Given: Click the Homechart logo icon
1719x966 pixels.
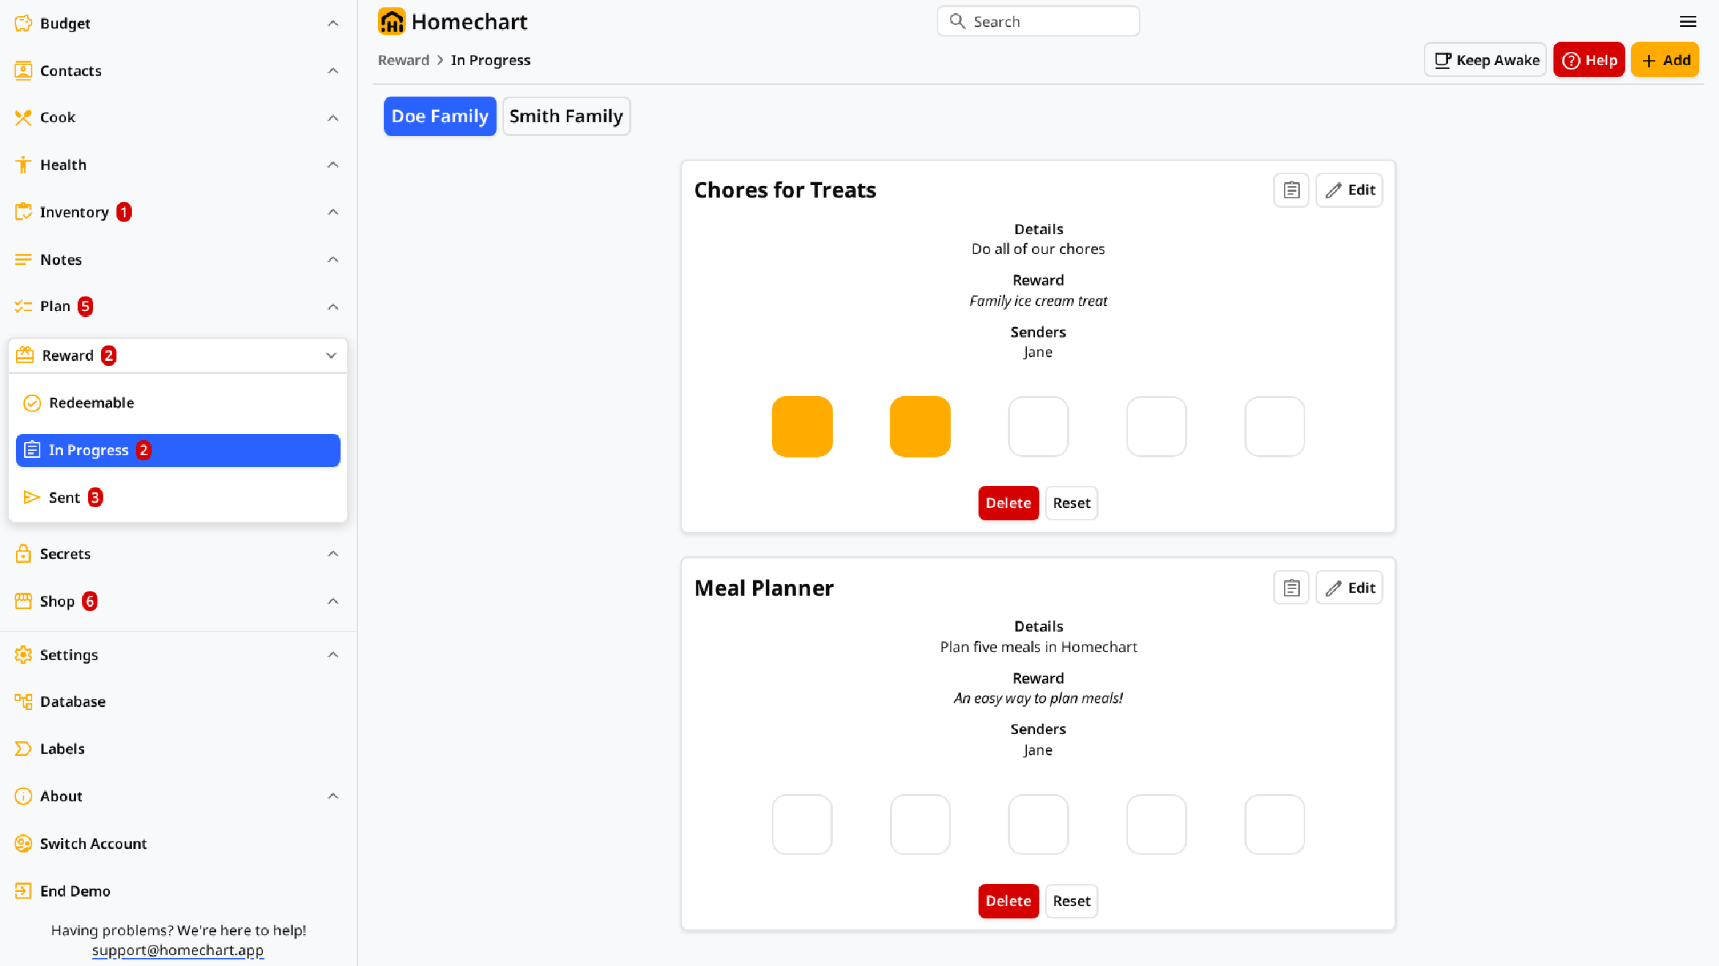Looking at the screenshot, I should (391, 22).
